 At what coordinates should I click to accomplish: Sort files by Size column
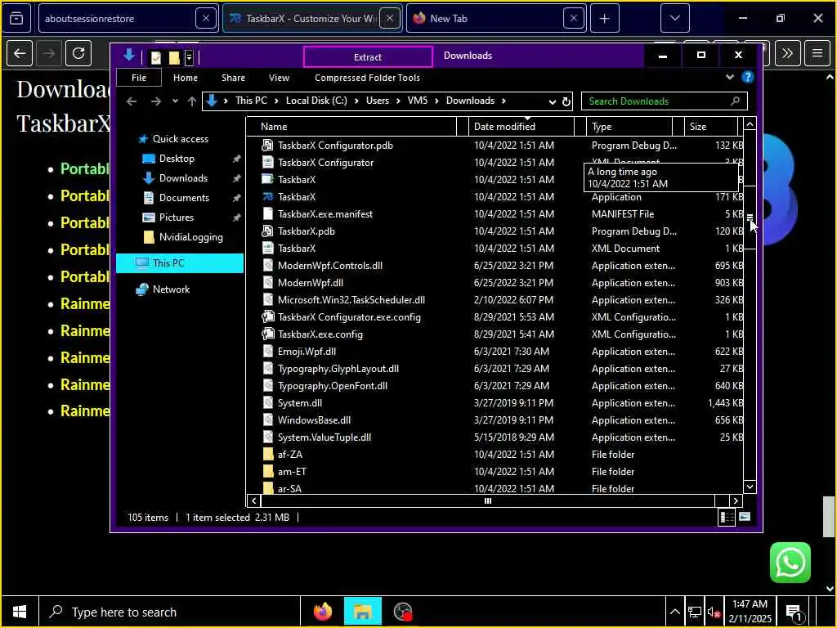pyautogui.click(x=713, y=127)
